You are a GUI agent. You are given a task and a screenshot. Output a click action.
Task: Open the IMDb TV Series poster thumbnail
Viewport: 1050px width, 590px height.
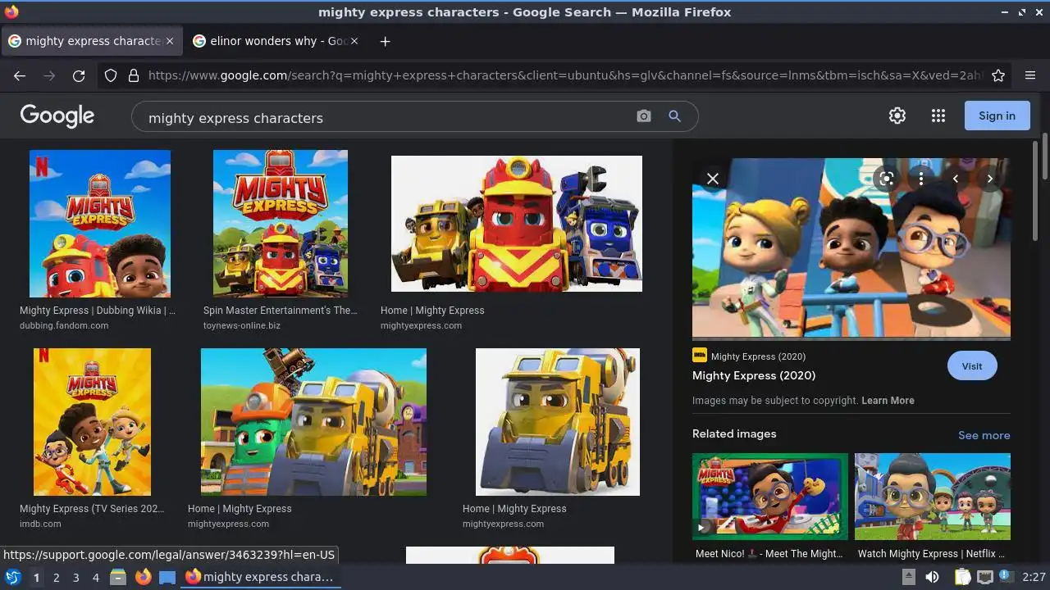click(92, 422)
